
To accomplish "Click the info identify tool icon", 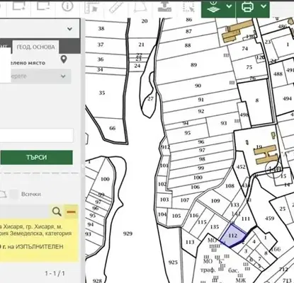I will 67,6.
